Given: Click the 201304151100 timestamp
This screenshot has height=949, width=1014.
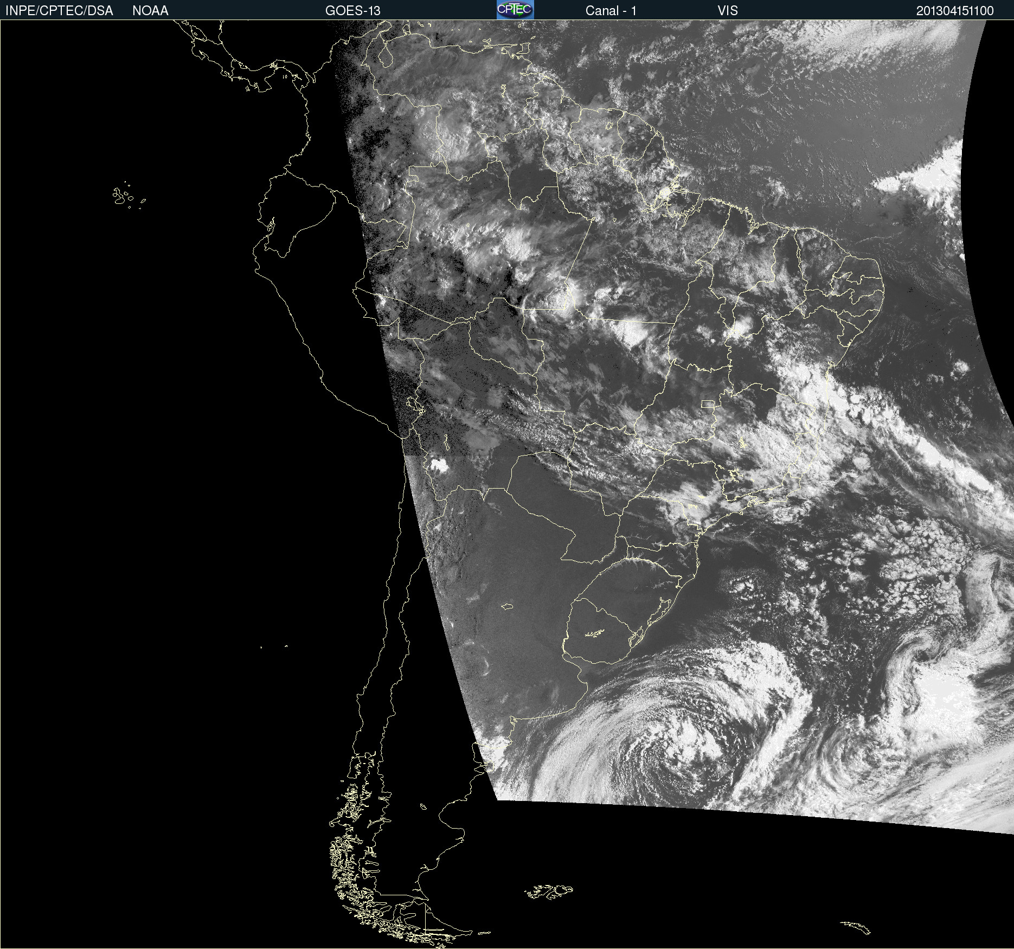Looking at the screenshot, I should pyautogui.click(x=955, y=11).
